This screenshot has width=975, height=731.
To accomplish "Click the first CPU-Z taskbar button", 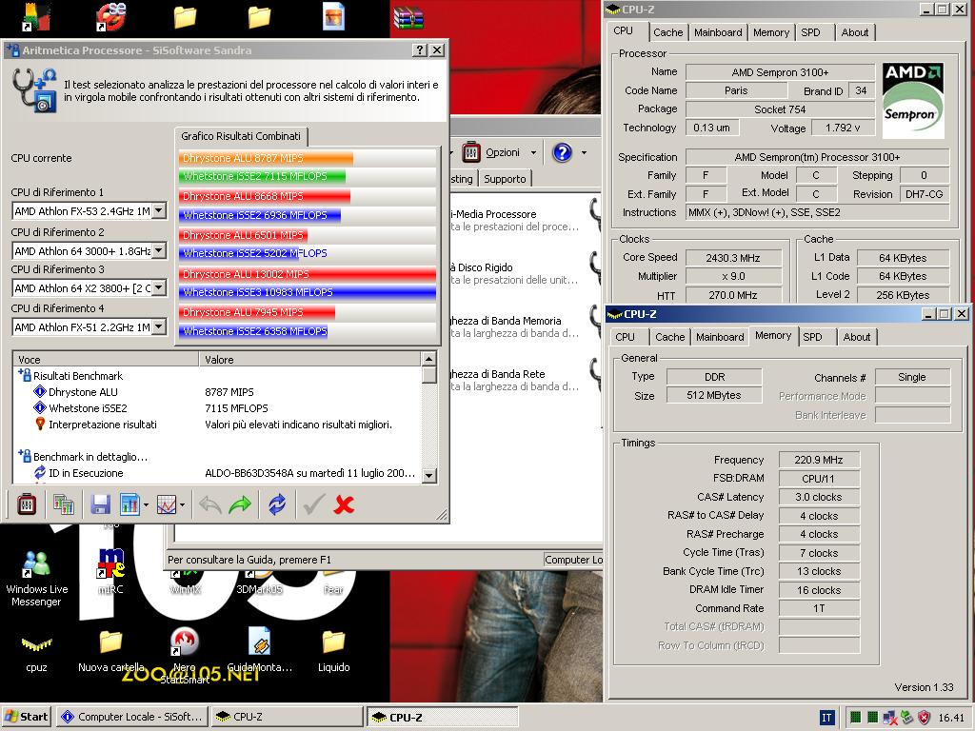I will coord(287,717).
